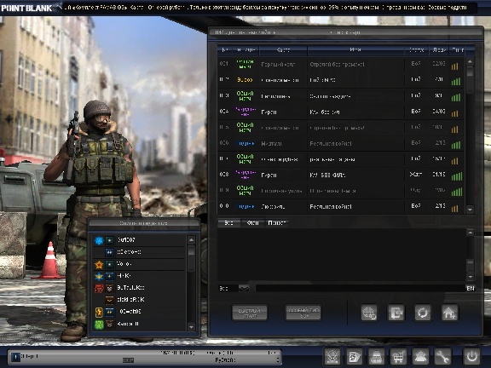This screenshot has height=368, width=491.
Task: Refresh the room list with circular arrows
Action: (x=423, y=313)
